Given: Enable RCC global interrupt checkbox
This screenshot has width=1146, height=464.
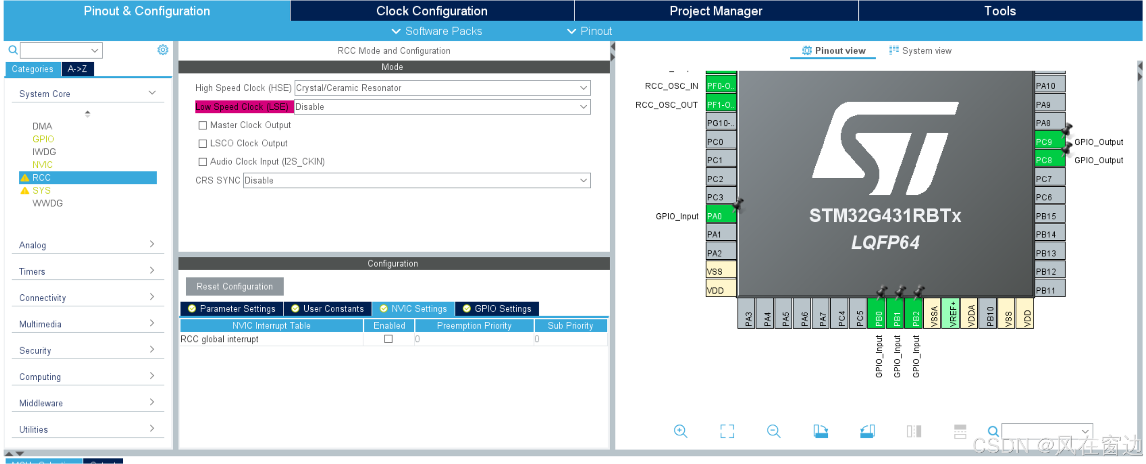Looking at the screenshot, I should (388, 339).
